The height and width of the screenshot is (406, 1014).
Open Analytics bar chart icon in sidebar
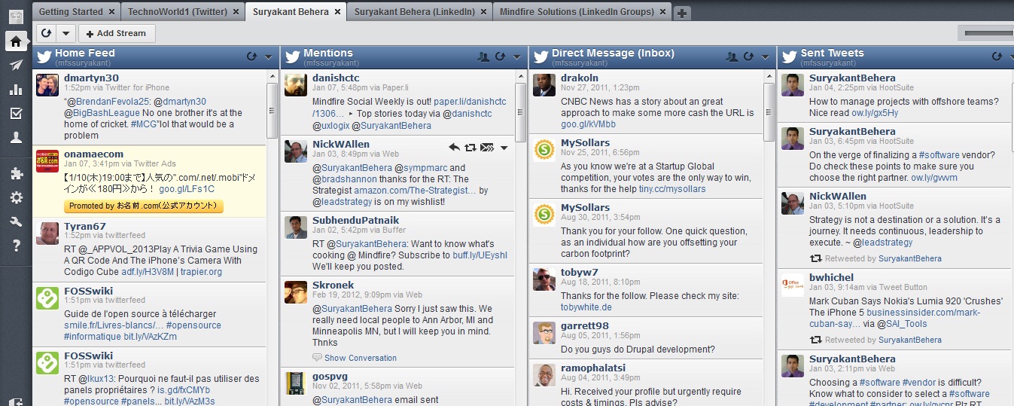coord(16,90)
